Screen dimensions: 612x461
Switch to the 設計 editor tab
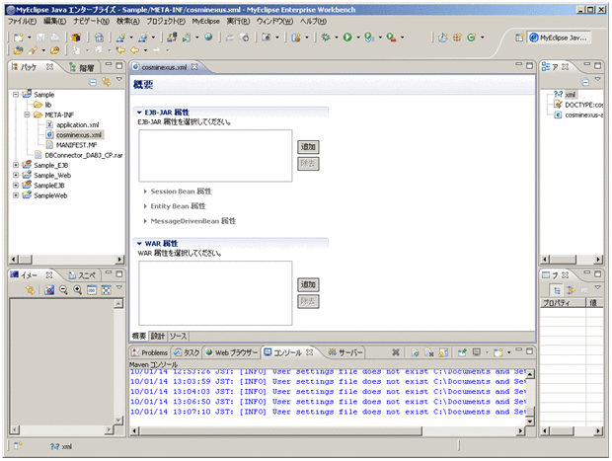159,337
